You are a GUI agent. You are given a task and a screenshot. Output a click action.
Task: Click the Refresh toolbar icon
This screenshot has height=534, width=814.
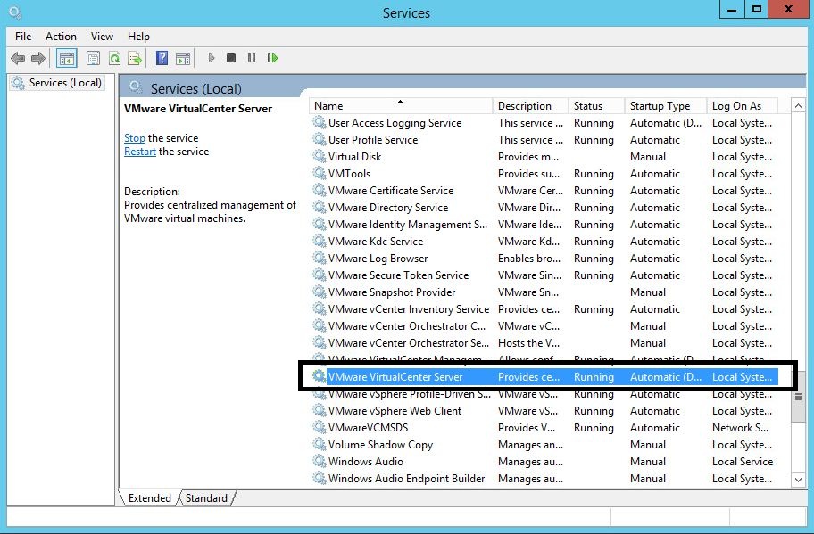(x=114, y=59)
